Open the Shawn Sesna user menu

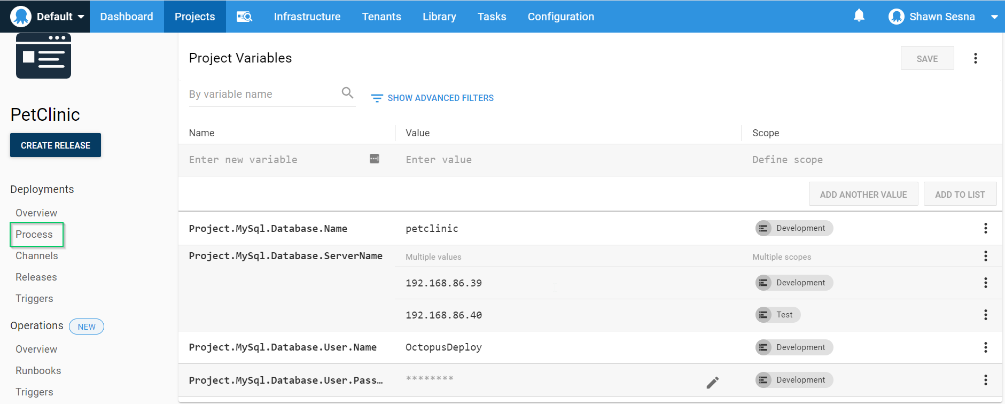pos(942,17)
